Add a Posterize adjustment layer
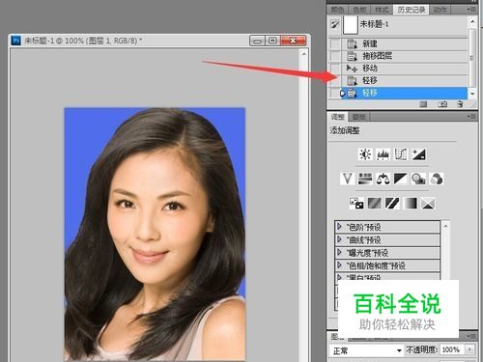The image size is (483, 362). 375,204
